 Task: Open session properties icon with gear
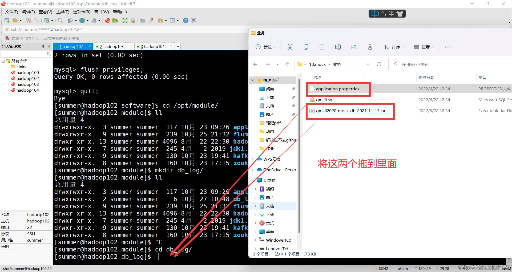pos(47,21)
